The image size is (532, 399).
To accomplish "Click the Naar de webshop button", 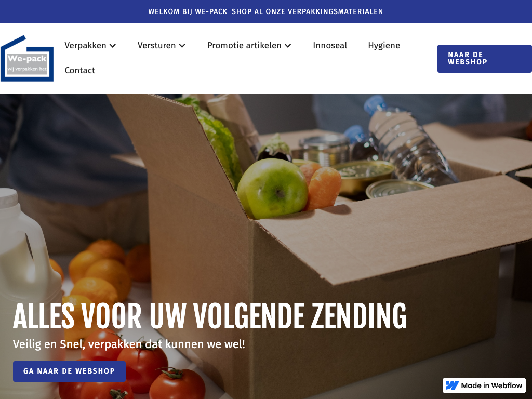I will tap(485, 59).
